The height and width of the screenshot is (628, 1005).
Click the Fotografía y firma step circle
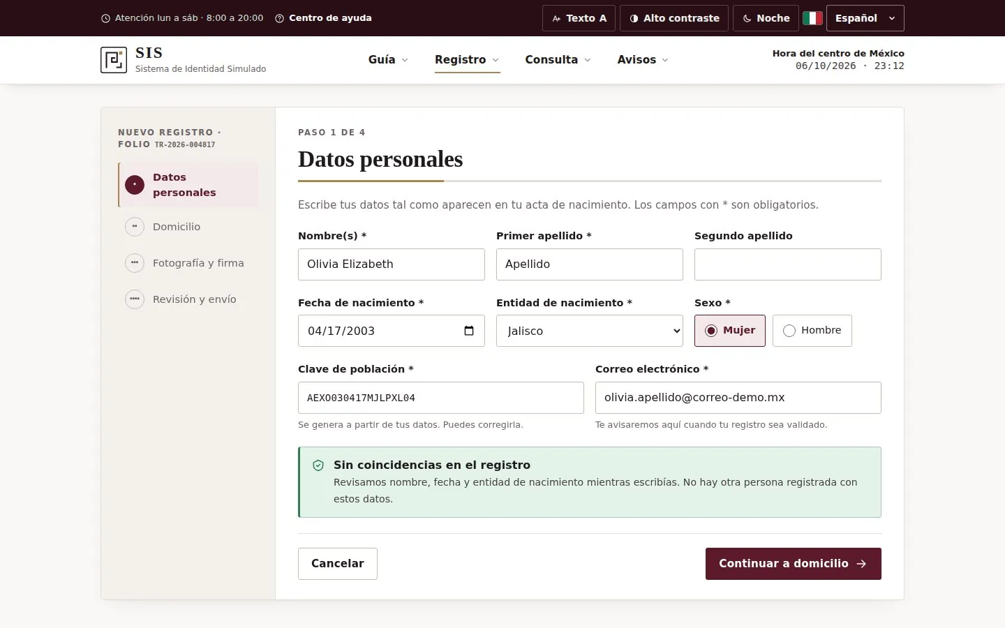click(x=135, y=263)
